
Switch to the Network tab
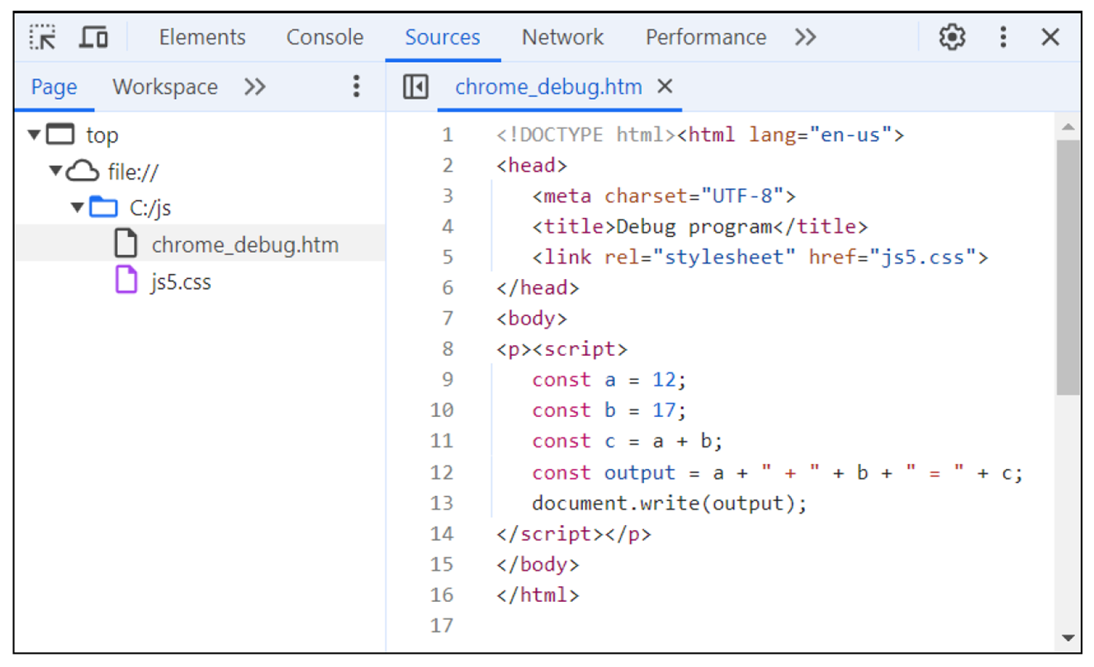click(x=562, y=38)
